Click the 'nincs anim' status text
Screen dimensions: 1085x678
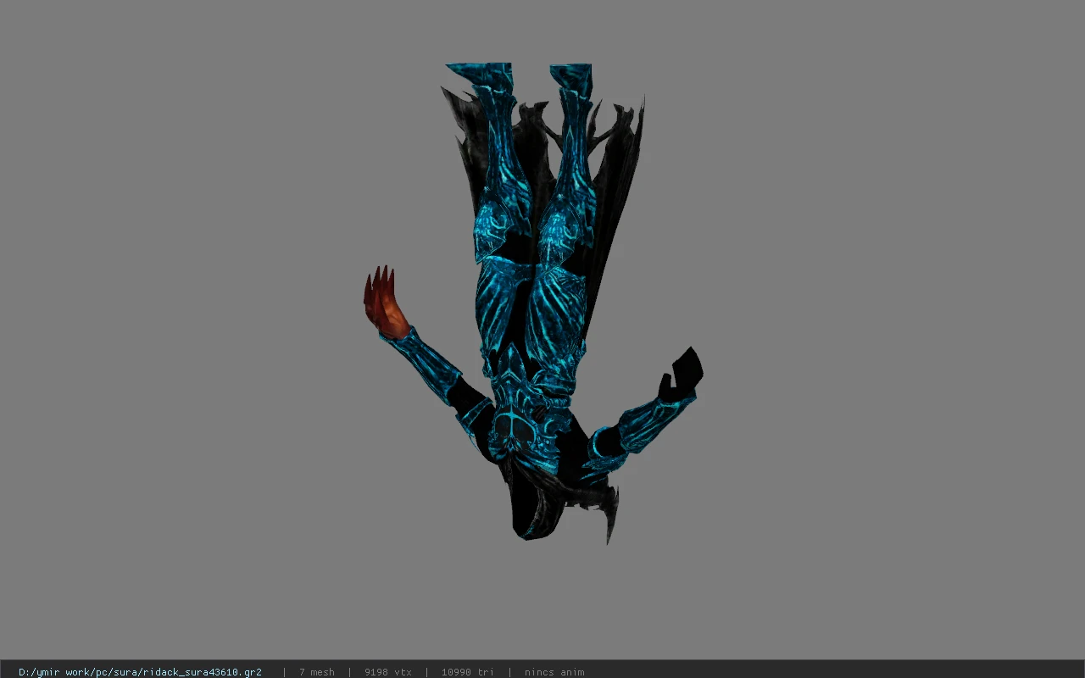pyautogui.click(x=554, y=672)
